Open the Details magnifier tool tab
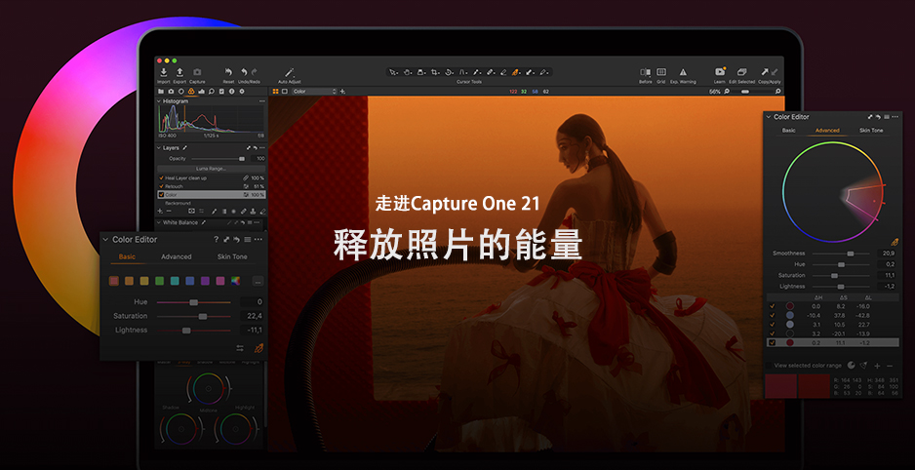 pos(212,92)
